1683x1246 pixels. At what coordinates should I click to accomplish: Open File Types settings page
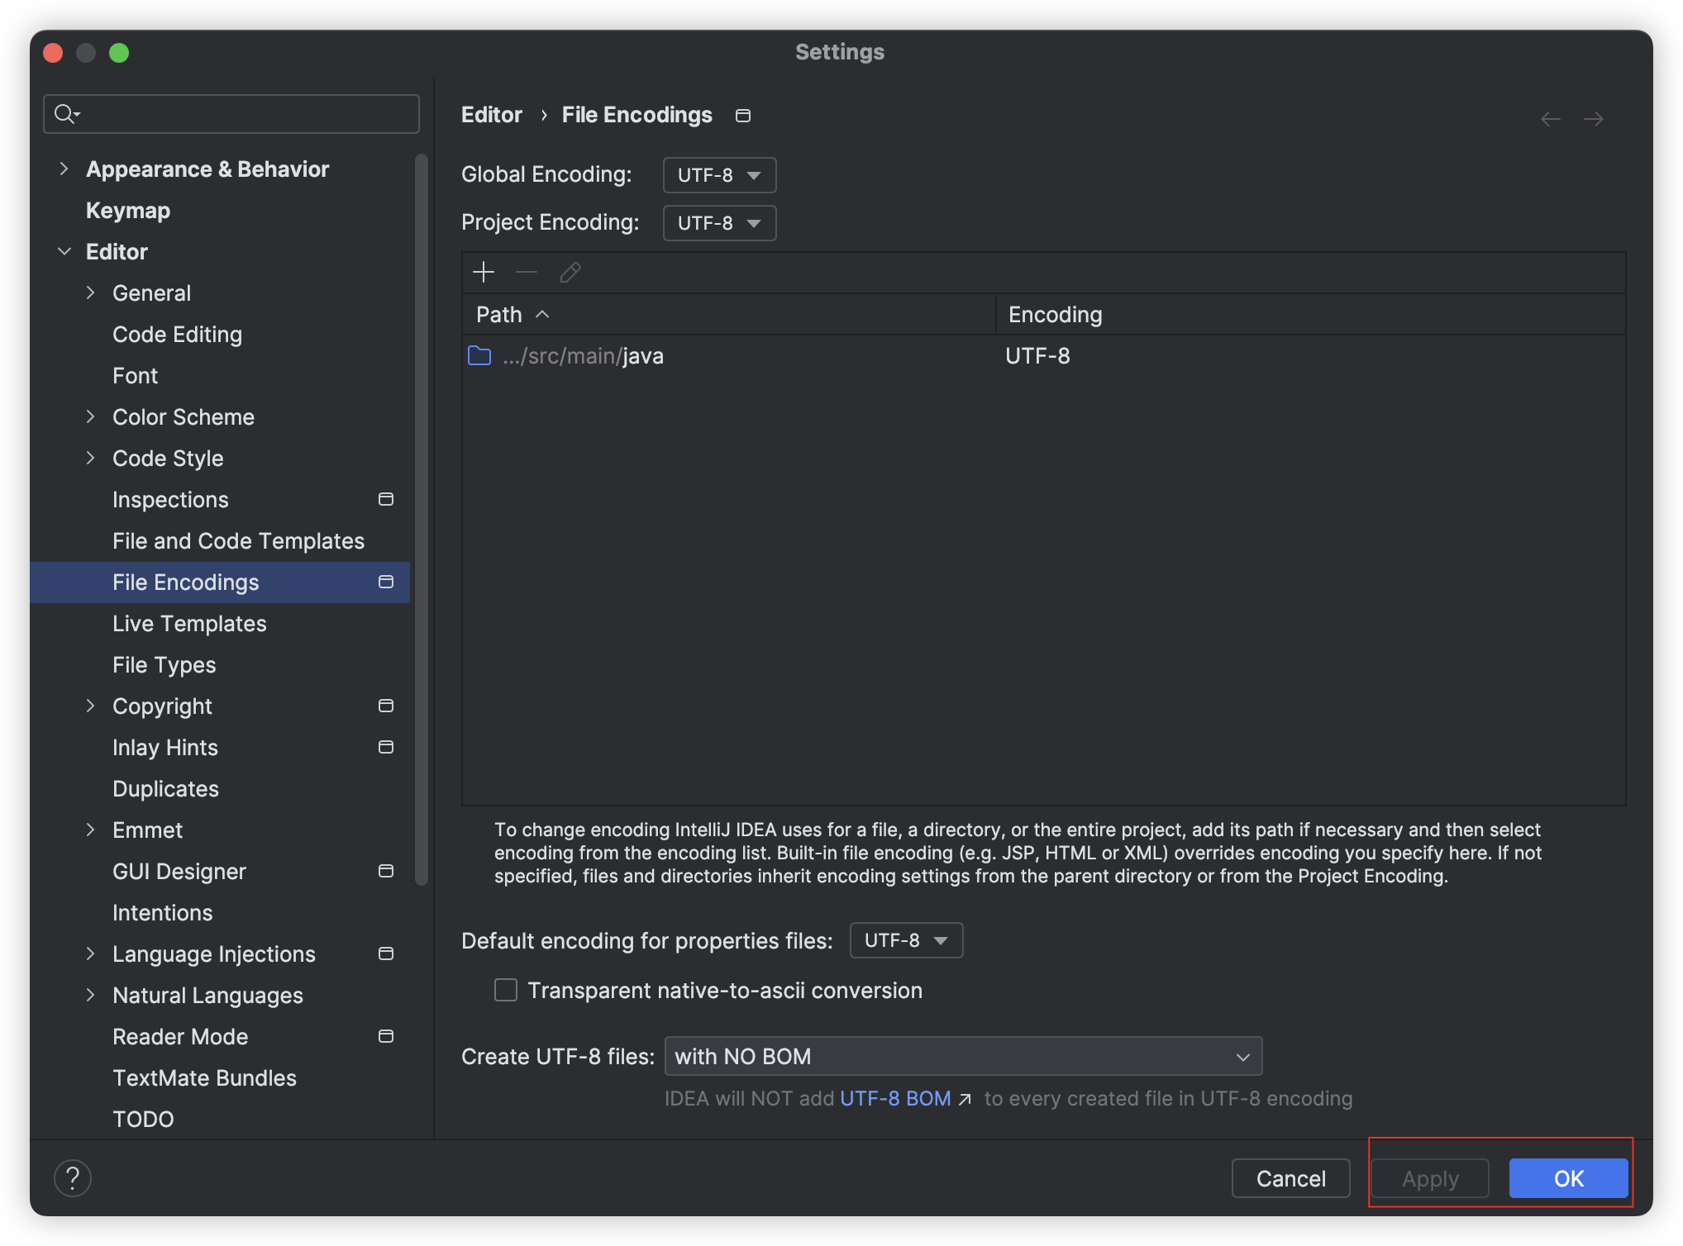coord(164,665)
